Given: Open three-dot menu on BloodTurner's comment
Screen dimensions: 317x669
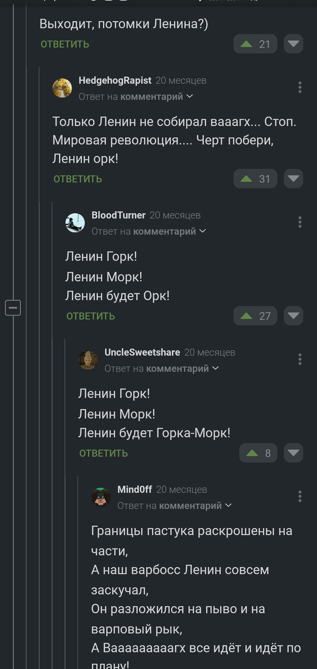Looking at the screenshot, I should (x=300, y=222).
